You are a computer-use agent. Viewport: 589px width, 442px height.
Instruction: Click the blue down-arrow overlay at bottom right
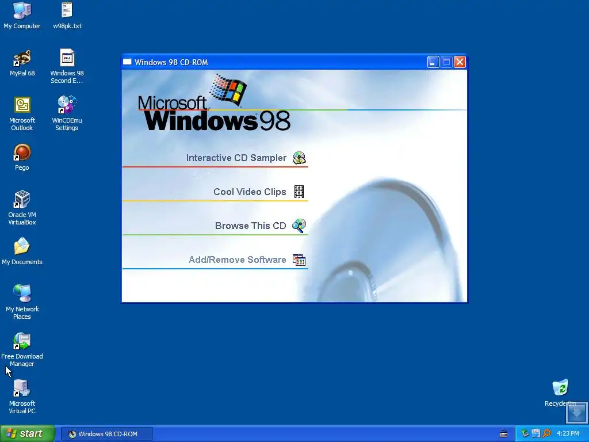coord(576,413)
